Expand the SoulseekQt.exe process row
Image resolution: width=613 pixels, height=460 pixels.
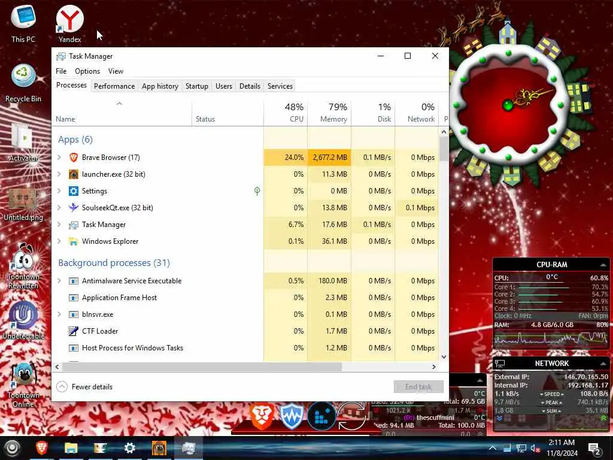[59, 208]
